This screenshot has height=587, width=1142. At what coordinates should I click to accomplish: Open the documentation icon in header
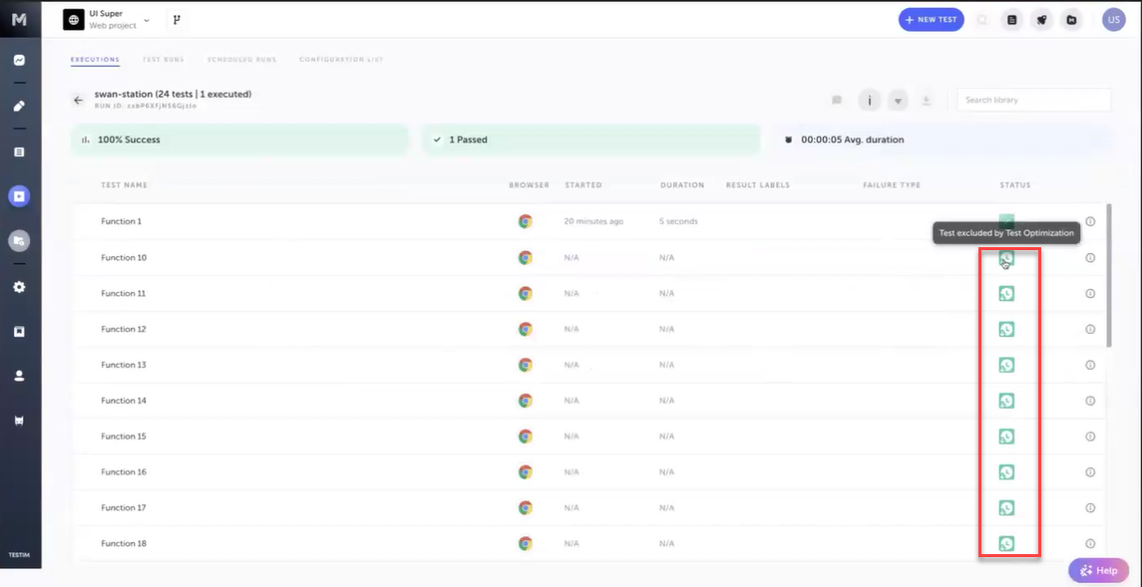(x=1011, y=20)
